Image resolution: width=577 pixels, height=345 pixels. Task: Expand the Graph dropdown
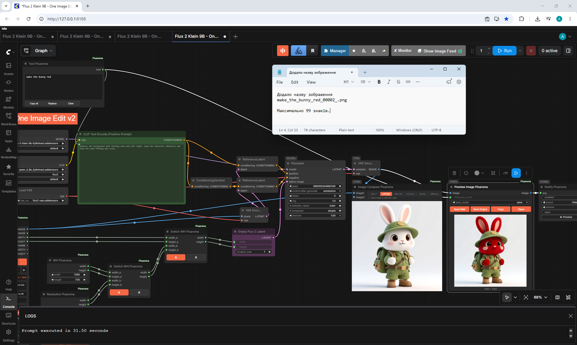[44, 51]
